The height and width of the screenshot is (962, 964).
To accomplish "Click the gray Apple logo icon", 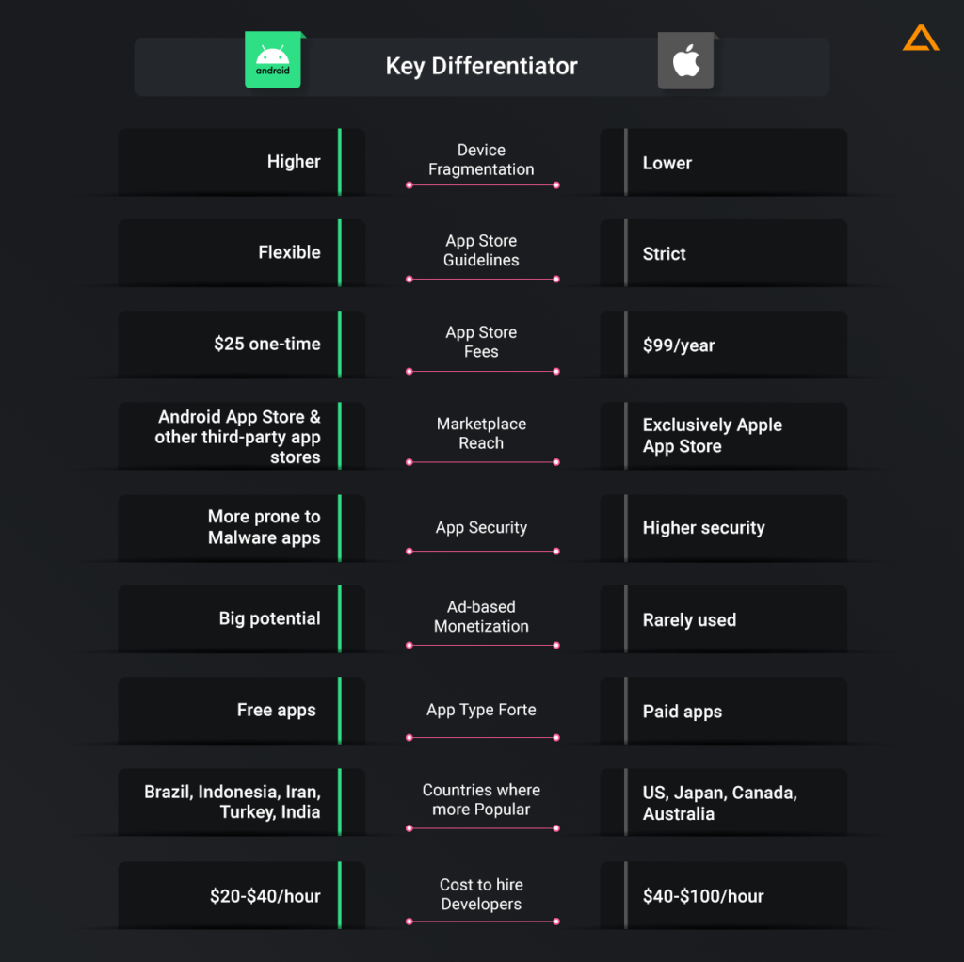I will tap(686, 60).
